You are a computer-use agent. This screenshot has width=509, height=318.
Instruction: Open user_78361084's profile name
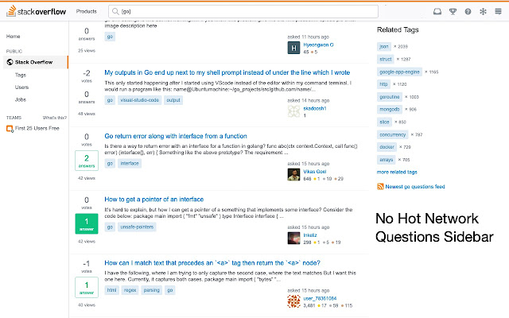[x=320, y=299]
